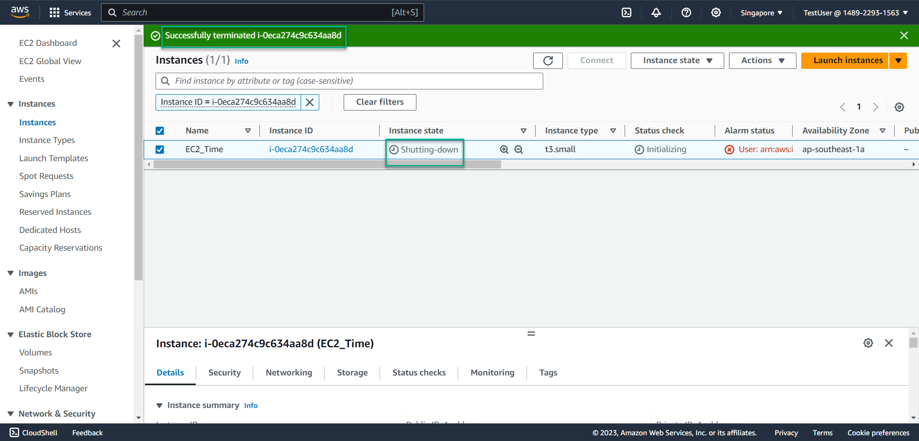
Task: Open the Singapore region selector
Action: click(762, 12)
